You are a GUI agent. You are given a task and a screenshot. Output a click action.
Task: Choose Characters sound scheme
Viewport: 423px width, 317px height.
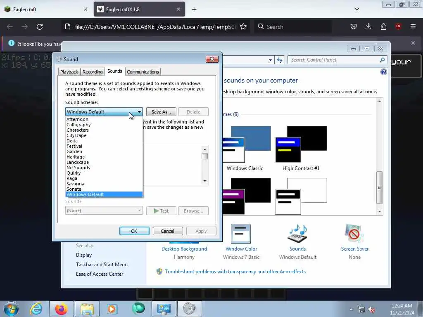pyautogui.click(x=104, y=130)
